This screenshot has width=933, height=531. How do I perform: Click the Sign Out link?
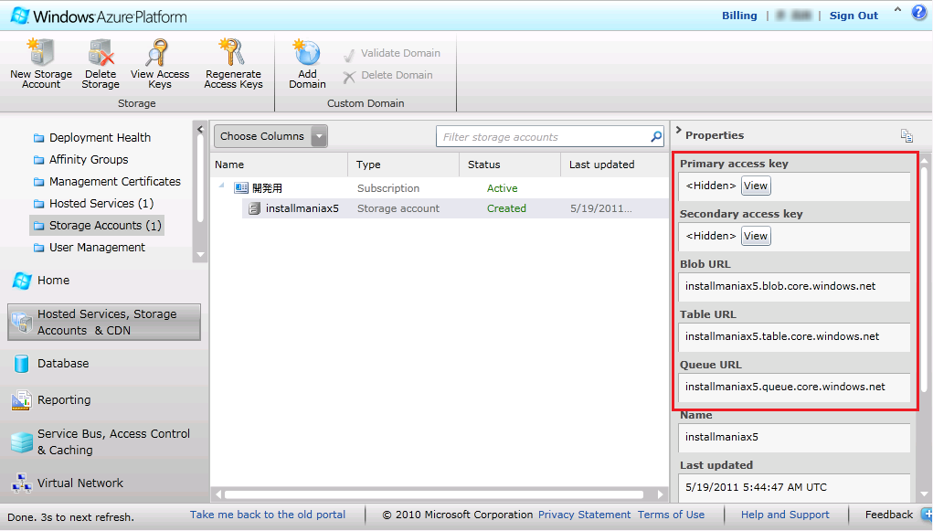[853, 16]
